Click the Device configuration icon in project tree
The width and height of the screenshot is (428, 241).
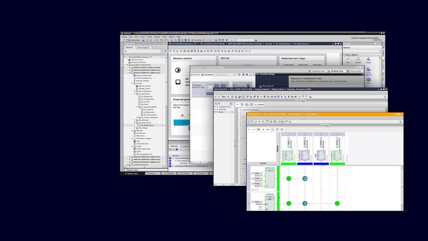click(135, 75)
